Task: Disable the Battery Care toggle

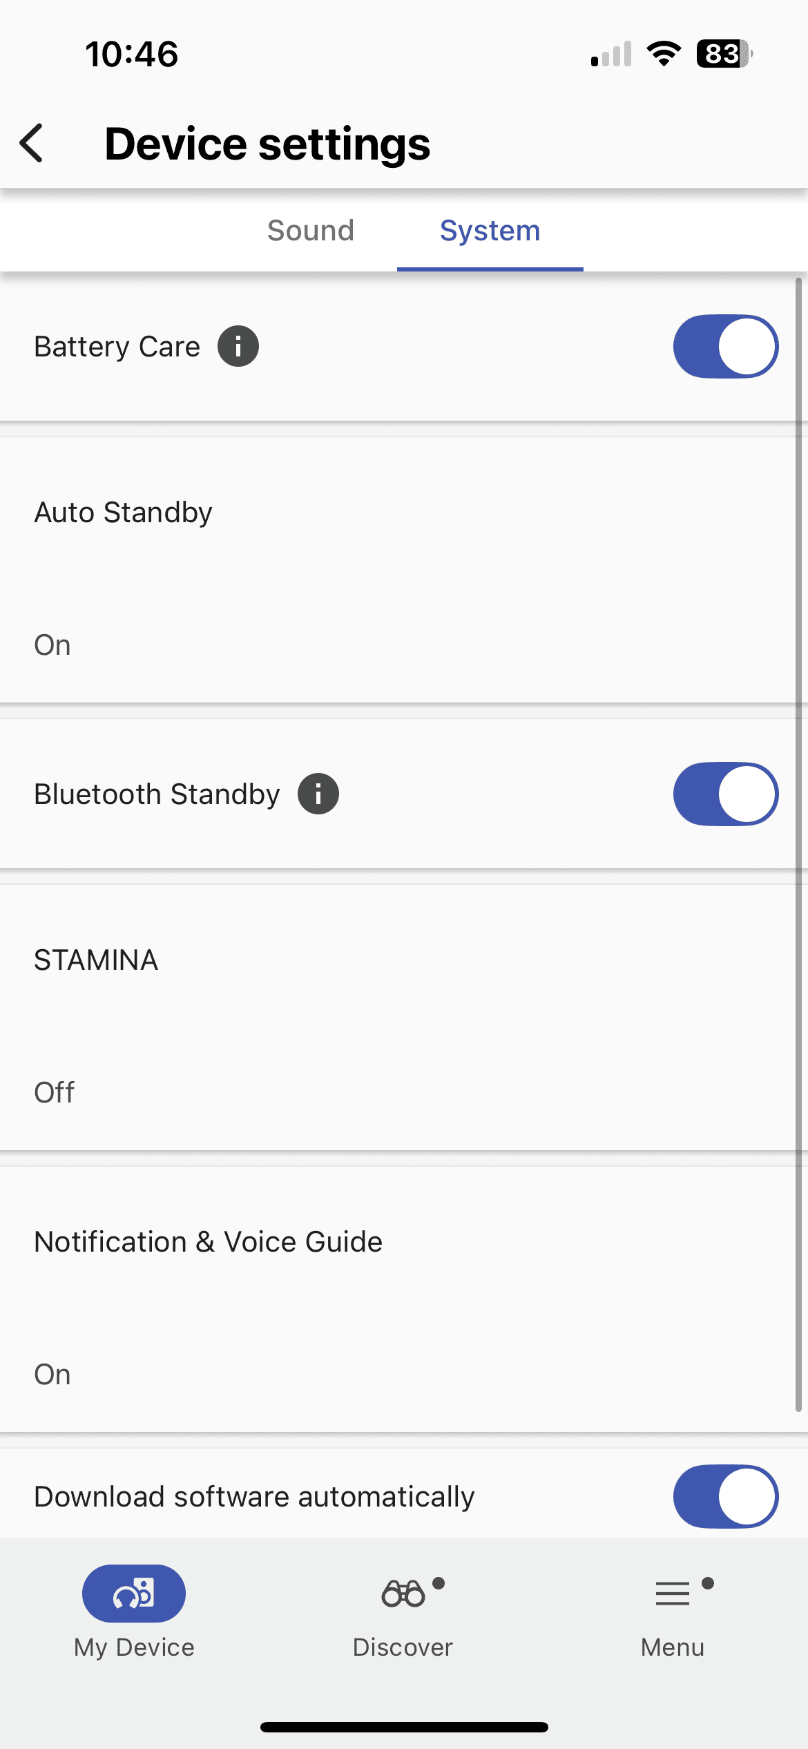Action: click(x=726, y=346)
